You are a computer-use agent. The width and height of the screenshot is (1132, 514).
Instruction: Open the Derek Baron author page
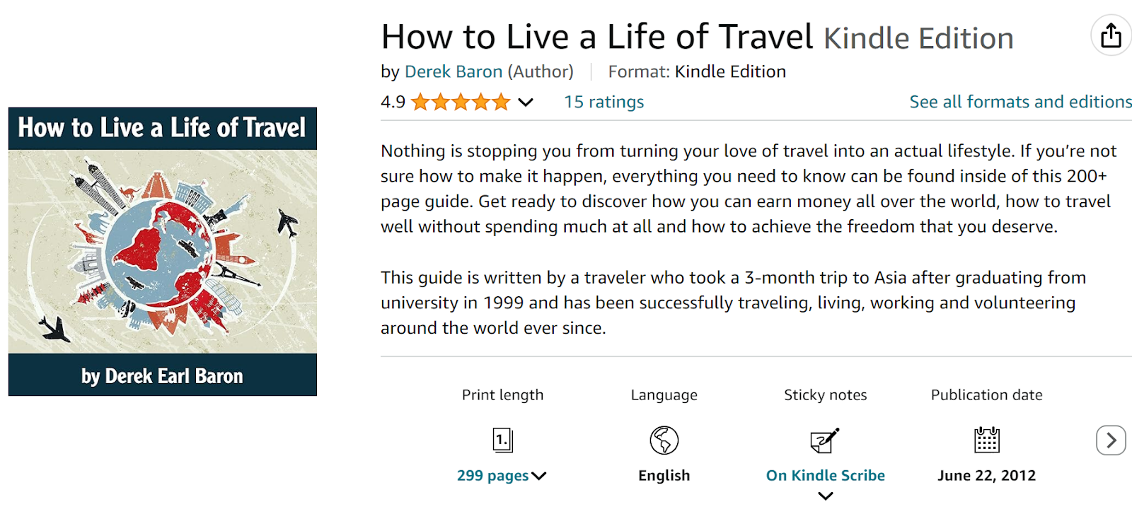click(453, 71)
